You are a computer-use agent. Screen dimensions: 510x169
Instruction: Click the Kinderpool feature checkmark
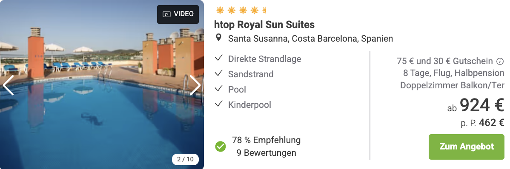click(218, 104)
